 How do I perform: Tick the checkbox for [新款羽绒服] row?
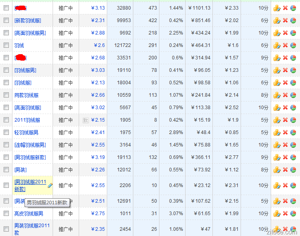point(6,20)
